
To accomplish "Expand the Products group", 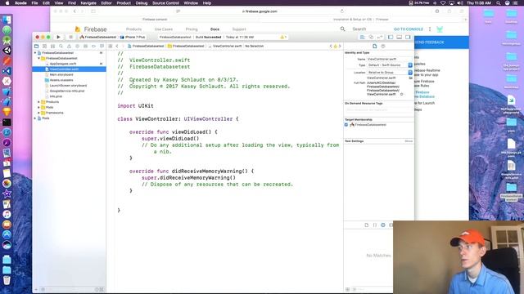I will pos(38,101).
